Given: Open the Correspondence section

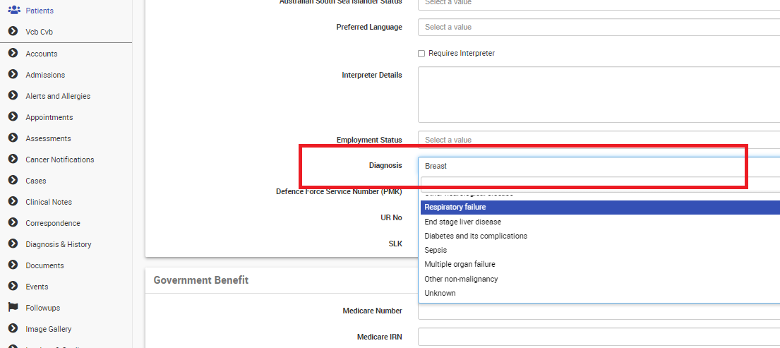Looking at the screenshot, I should point(53,223).
